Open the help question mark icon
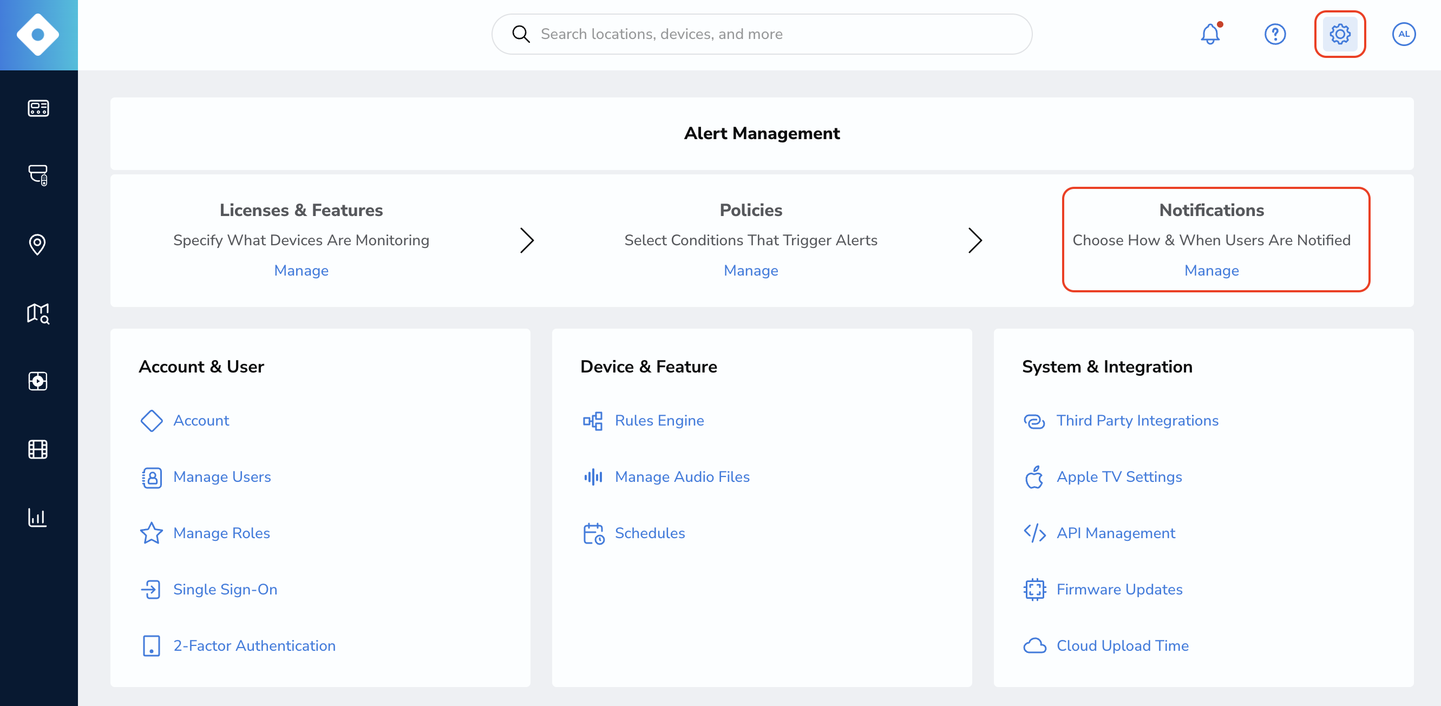The image size is (1441, 706). click(1275, 34)
